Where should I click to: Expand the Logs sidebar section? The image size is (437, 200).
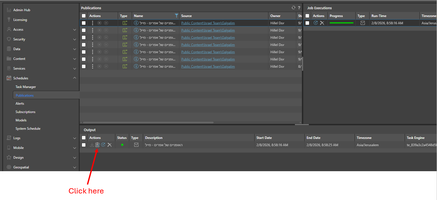click(75, 138)
